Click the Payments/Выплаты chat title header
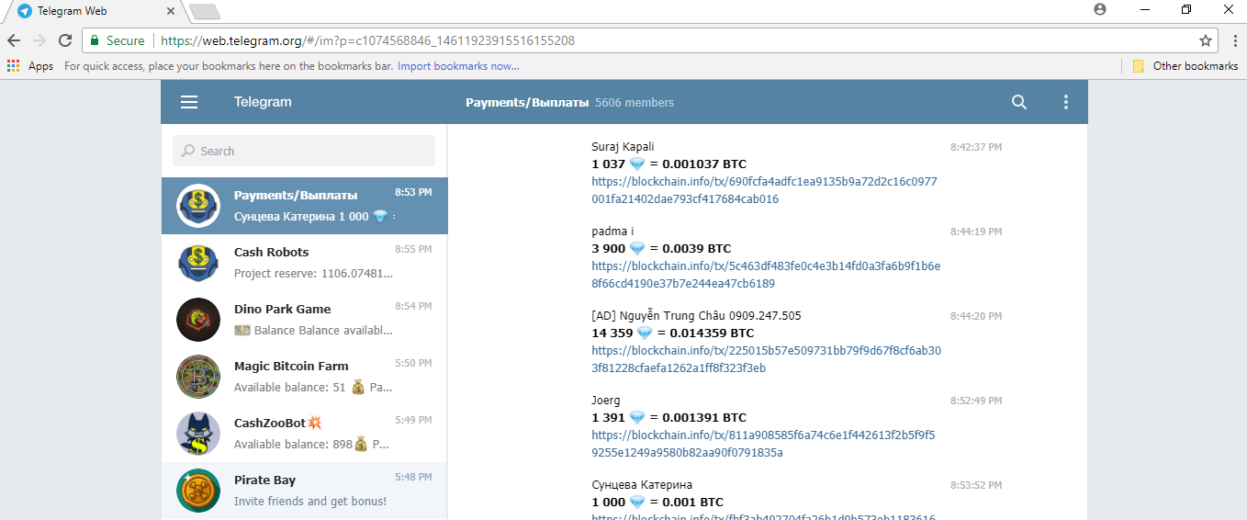This screenshot has height=520, width=1247. click(x=527, y=102)
